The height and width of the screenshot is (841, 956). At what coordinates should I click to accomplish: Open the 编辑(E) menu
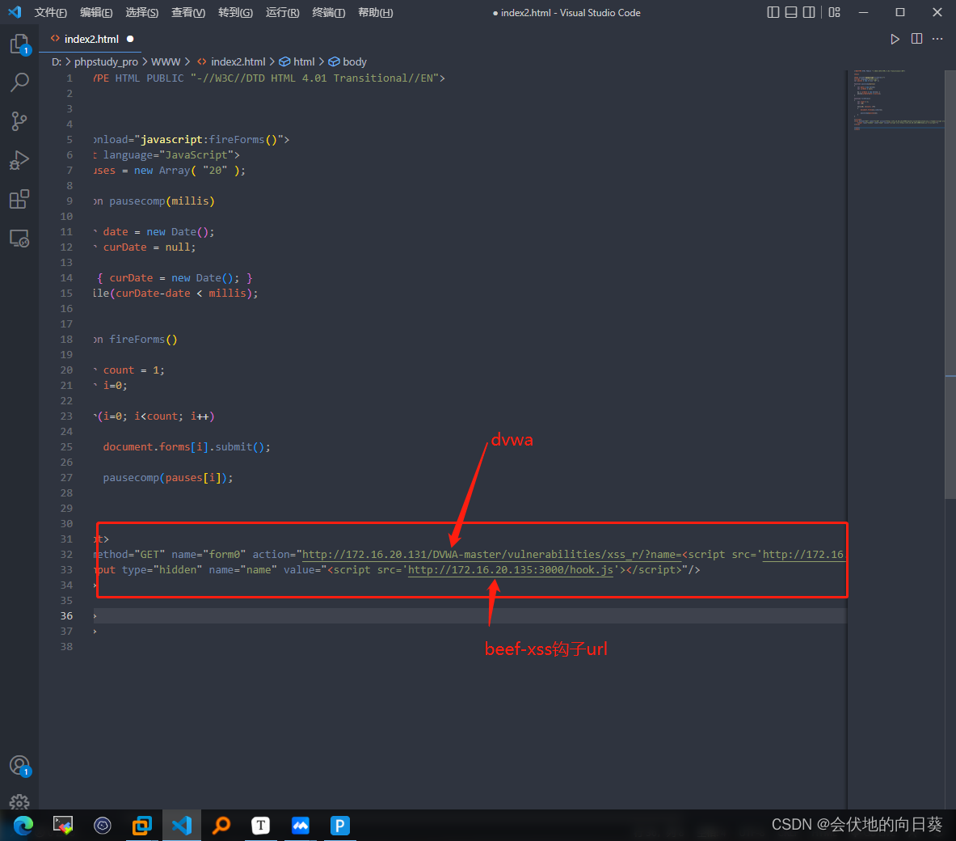click(x=96, y=12)
